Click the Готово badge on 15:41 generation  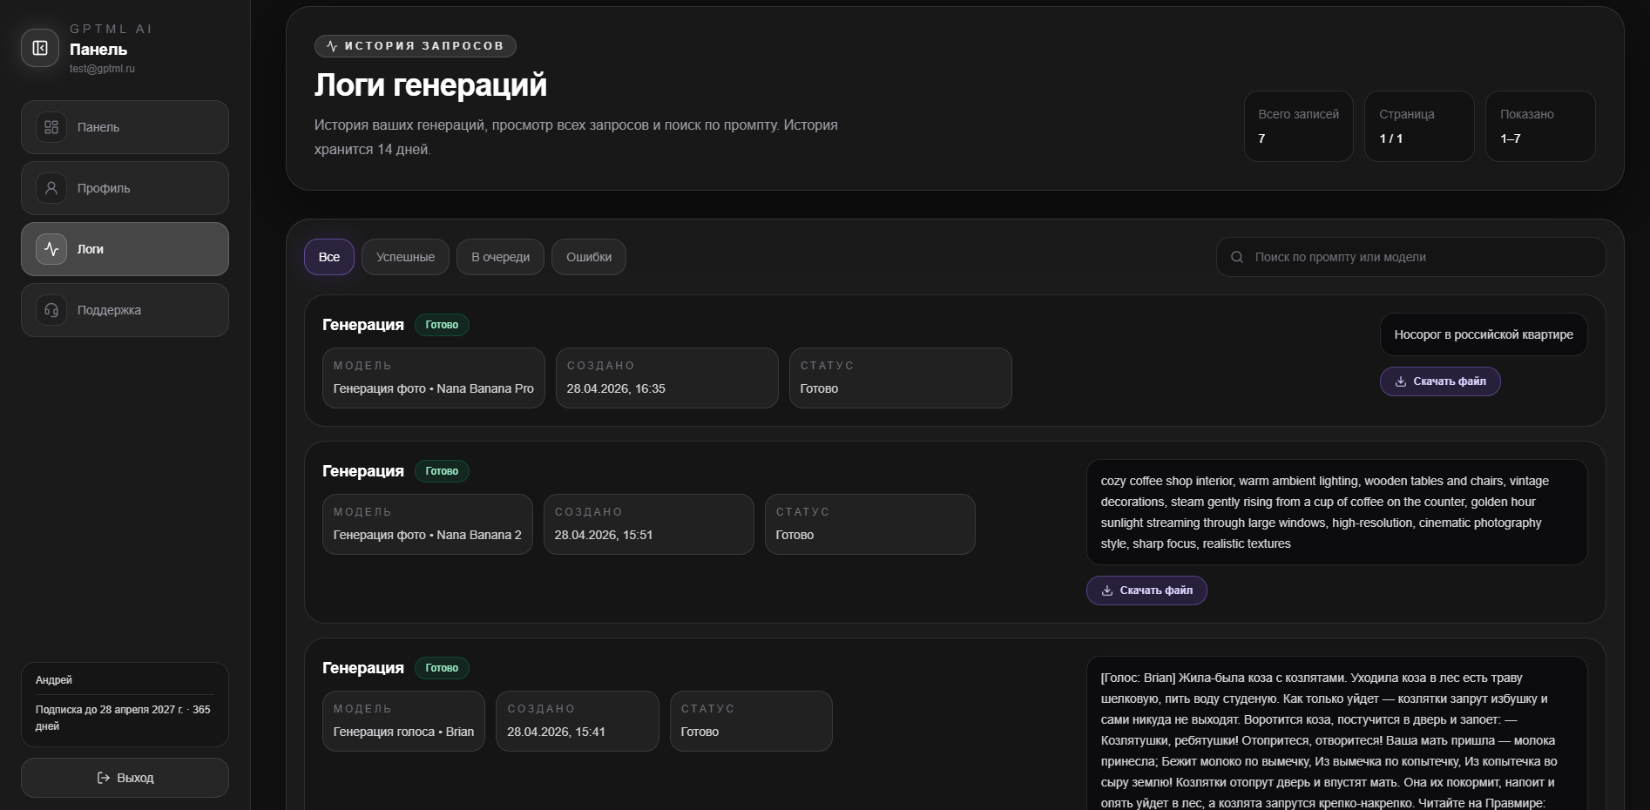coord(442,668)
